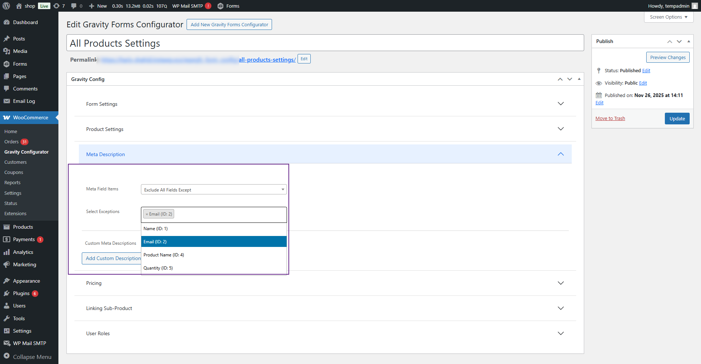
Task: Click the Dashboard gauge icon
Action: pyautogui.click(x=7, y=22)
